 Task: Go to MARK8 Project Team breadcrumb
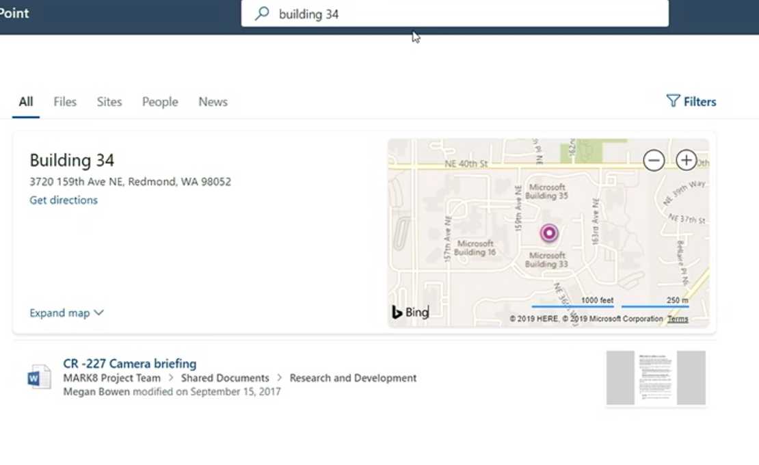111,378
